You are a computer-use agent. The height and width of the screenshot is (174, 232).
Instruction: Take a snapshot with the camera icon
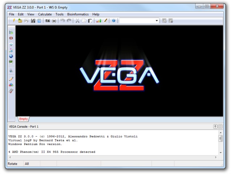[47, 21]
